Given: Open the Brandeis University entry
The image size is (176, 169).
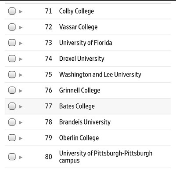Looking at the screenshot, I should (x=85, y=122).
